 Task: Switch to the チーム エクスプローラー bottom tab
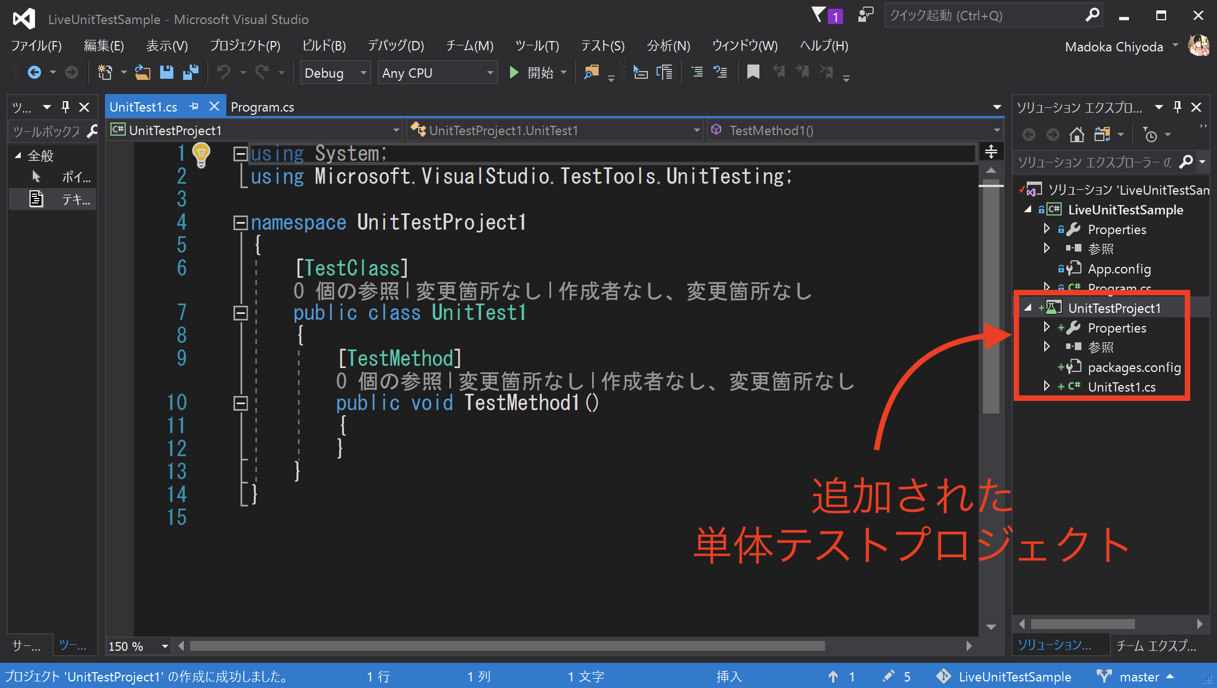point(1156,645)
